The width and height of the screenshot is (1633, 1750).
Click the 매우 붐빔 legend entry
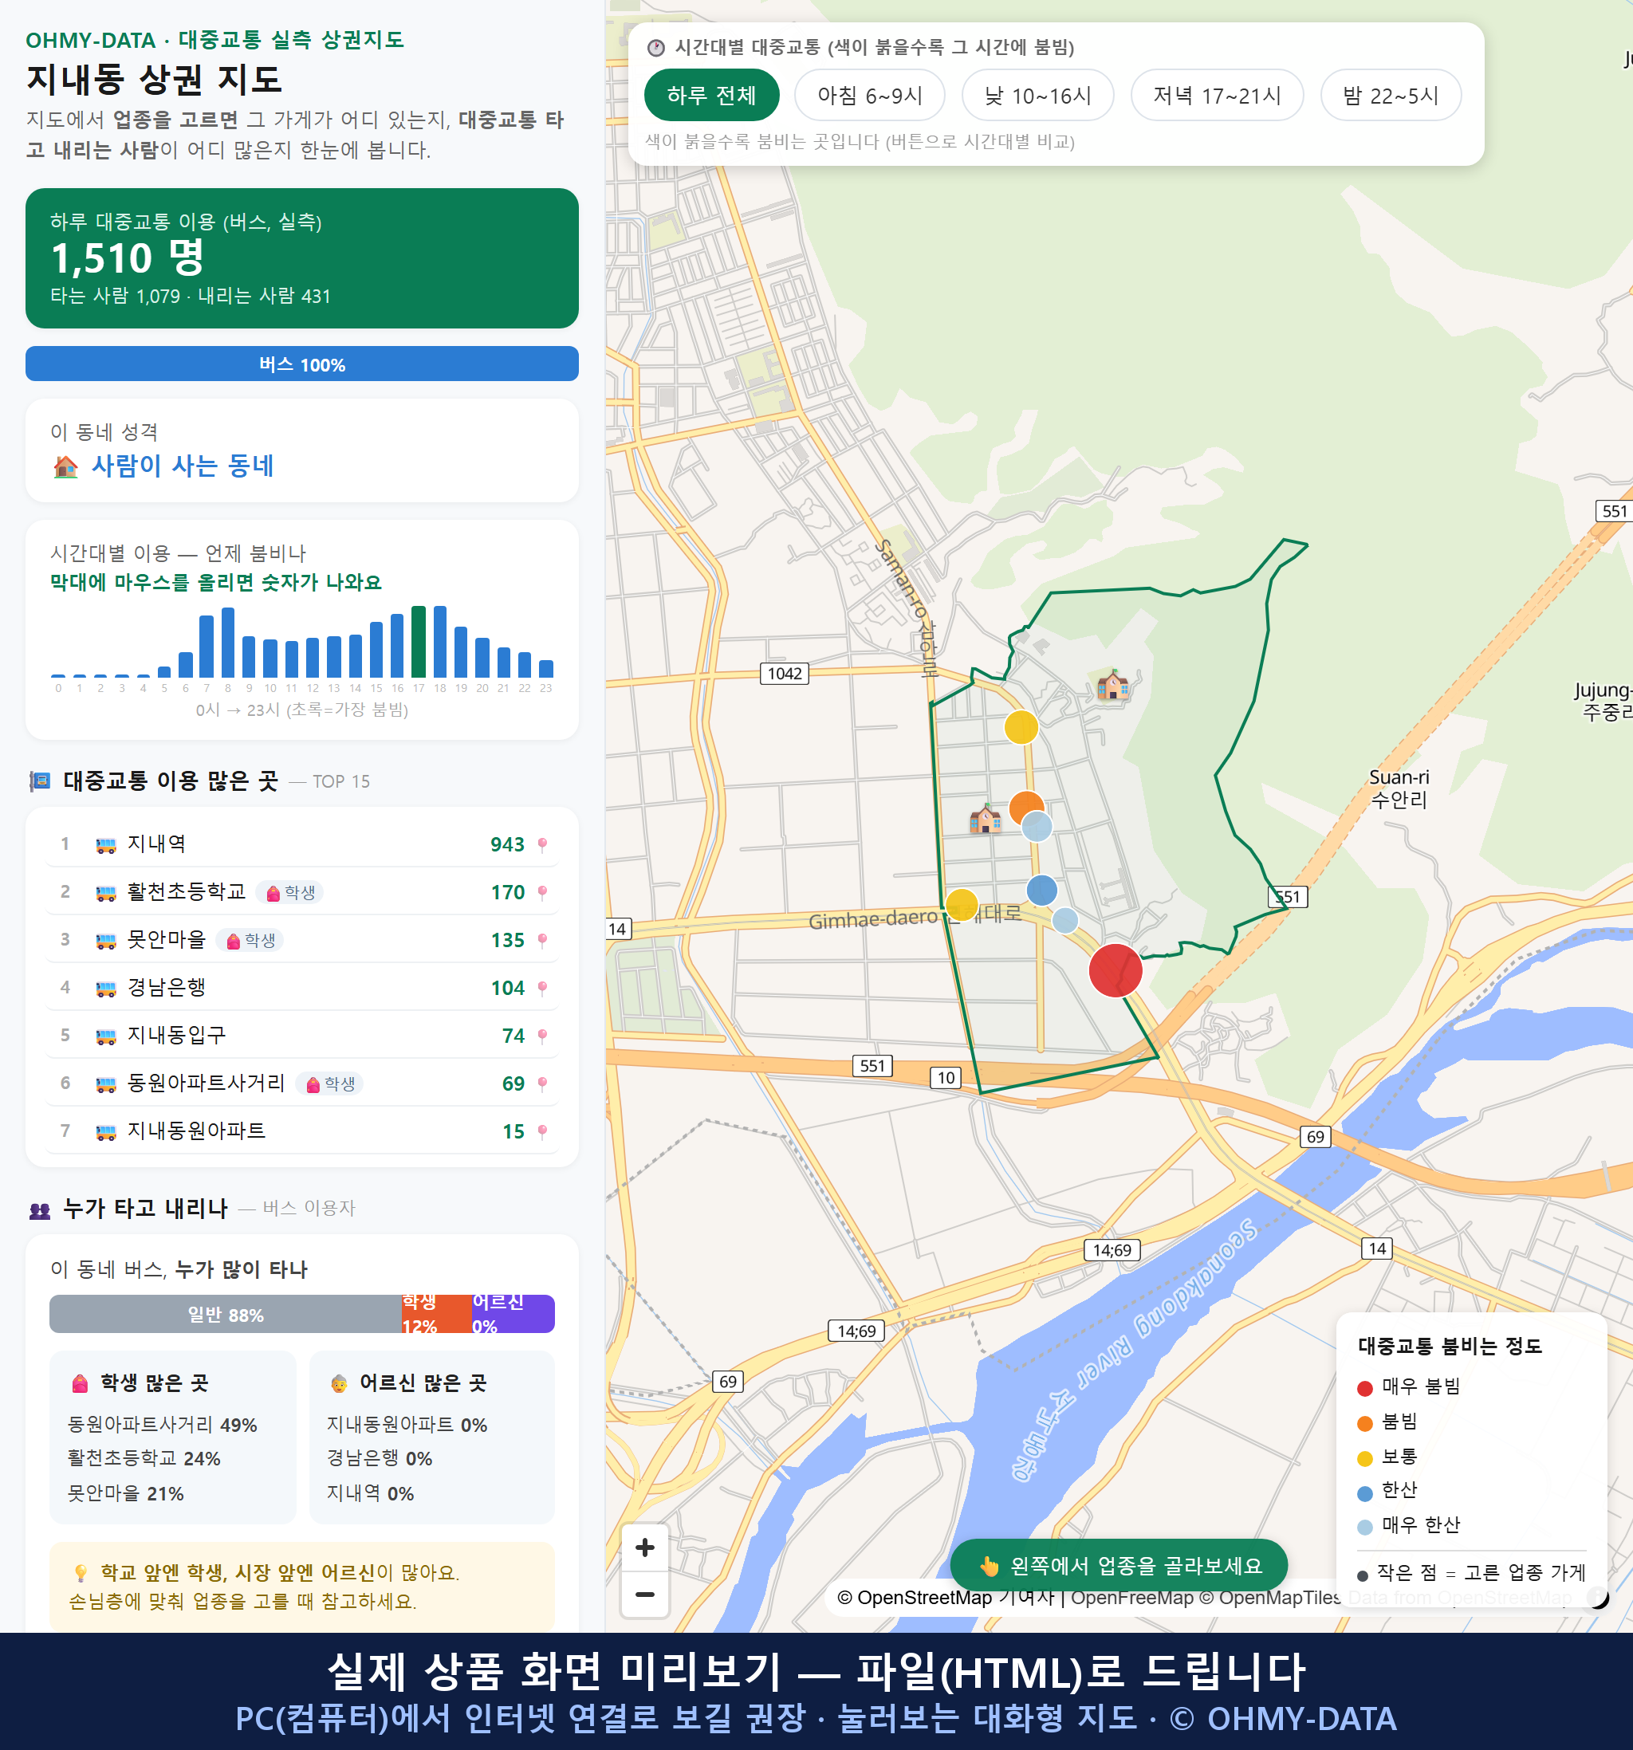pos(1410,1386)
